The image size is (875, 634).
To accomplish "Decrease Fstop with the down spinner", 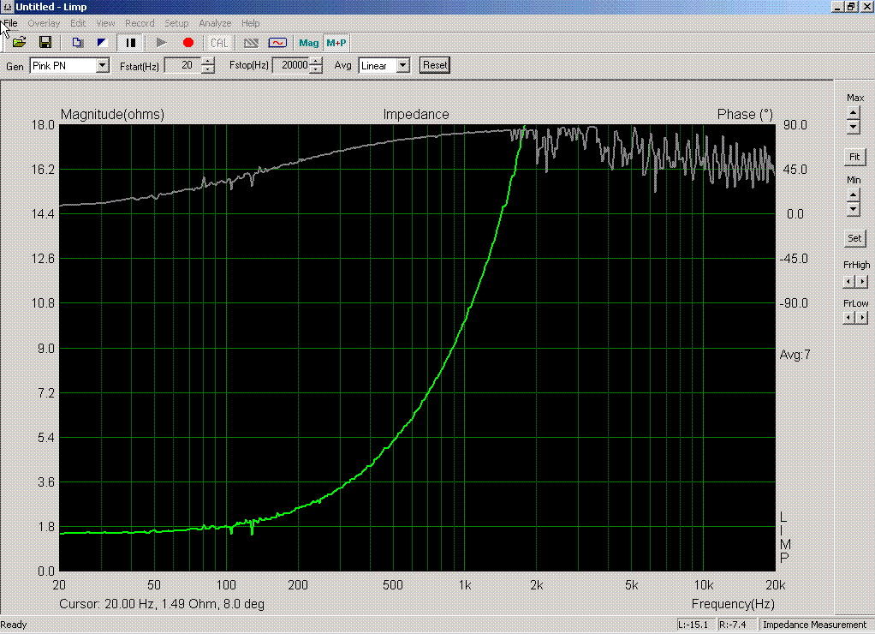I will pyautogui.click(x=316, y=69).
